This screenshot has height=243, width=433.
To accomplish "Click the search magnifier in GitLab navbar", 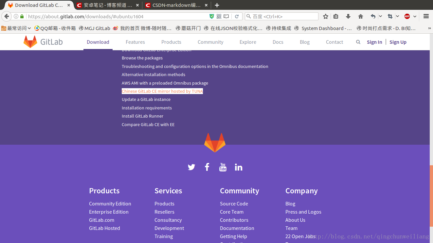I will pos(358,42).
